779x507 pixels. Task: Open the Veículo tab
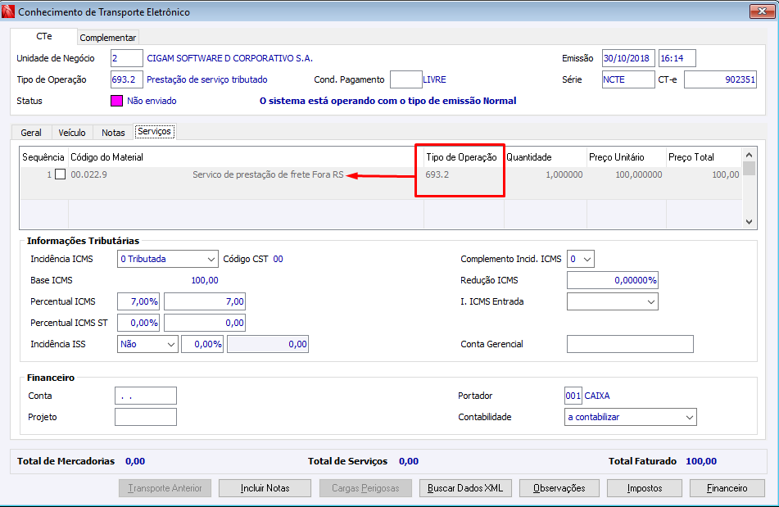[72, 133]
